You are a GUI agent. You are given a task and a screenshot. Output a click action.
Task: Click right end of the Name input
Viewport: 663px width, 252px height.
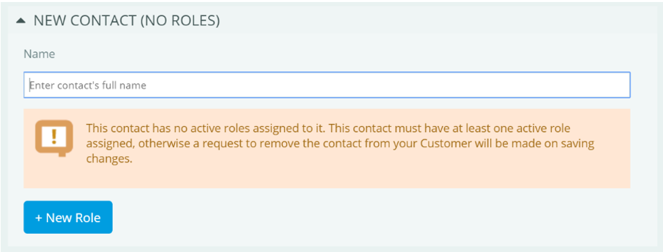coord(618,85)
